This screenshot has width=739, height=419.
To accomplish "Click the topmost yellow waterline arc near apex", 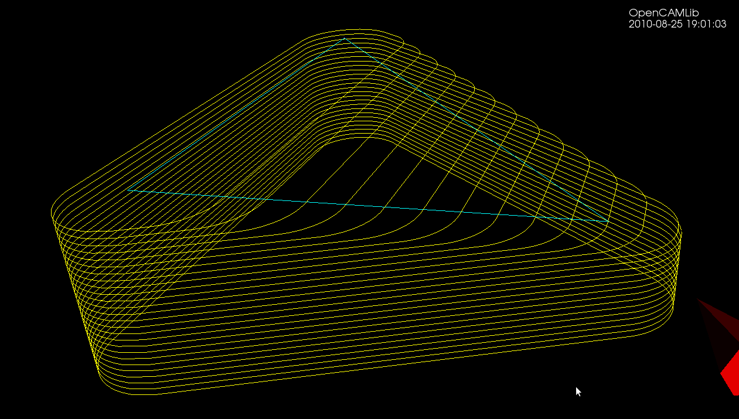I will click(352, 30).
